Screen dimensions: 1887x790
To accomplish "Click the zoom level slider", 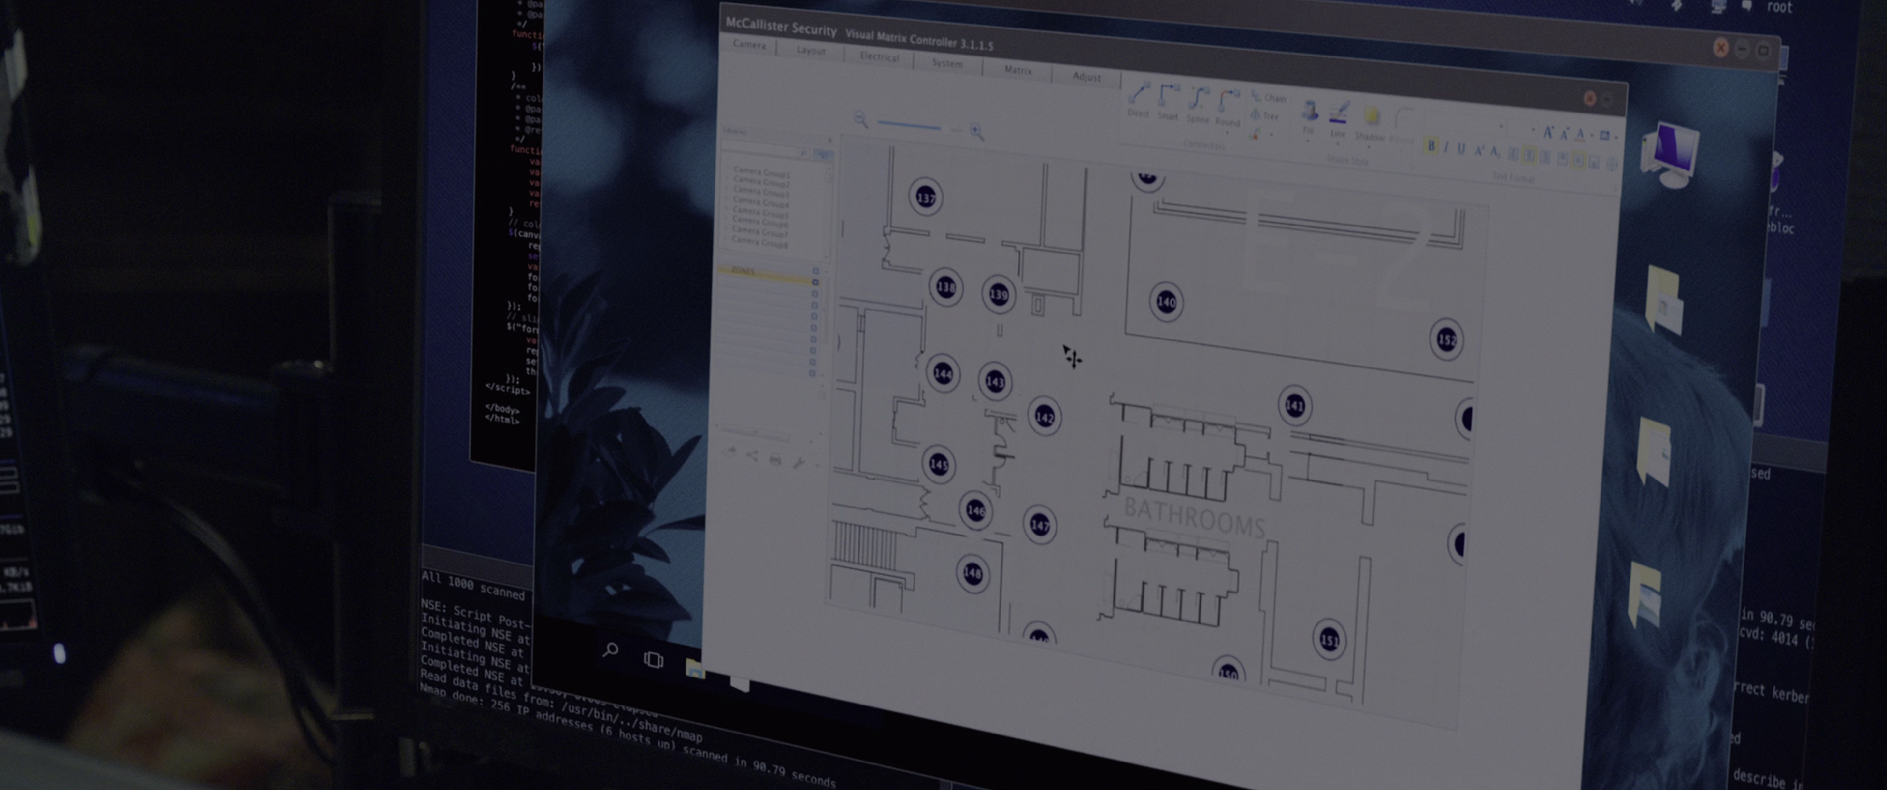I will pos(909,126).
